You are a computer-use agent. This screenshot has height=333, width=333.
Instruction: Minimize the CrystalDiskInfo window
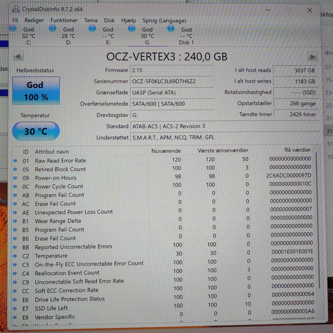(268, 10)
